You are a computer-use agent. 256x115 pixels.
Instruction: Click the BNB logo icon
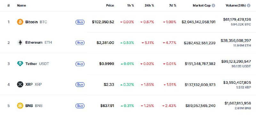[20, 106]
